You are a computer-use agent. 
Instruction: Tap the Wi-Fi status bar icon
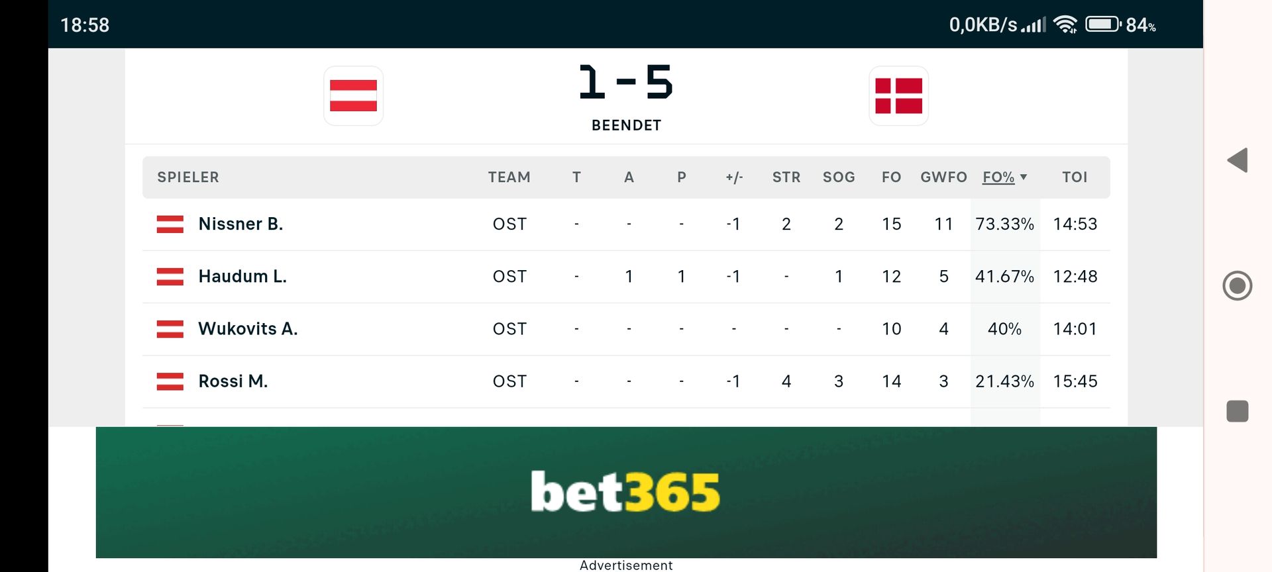click(1065, 25)
